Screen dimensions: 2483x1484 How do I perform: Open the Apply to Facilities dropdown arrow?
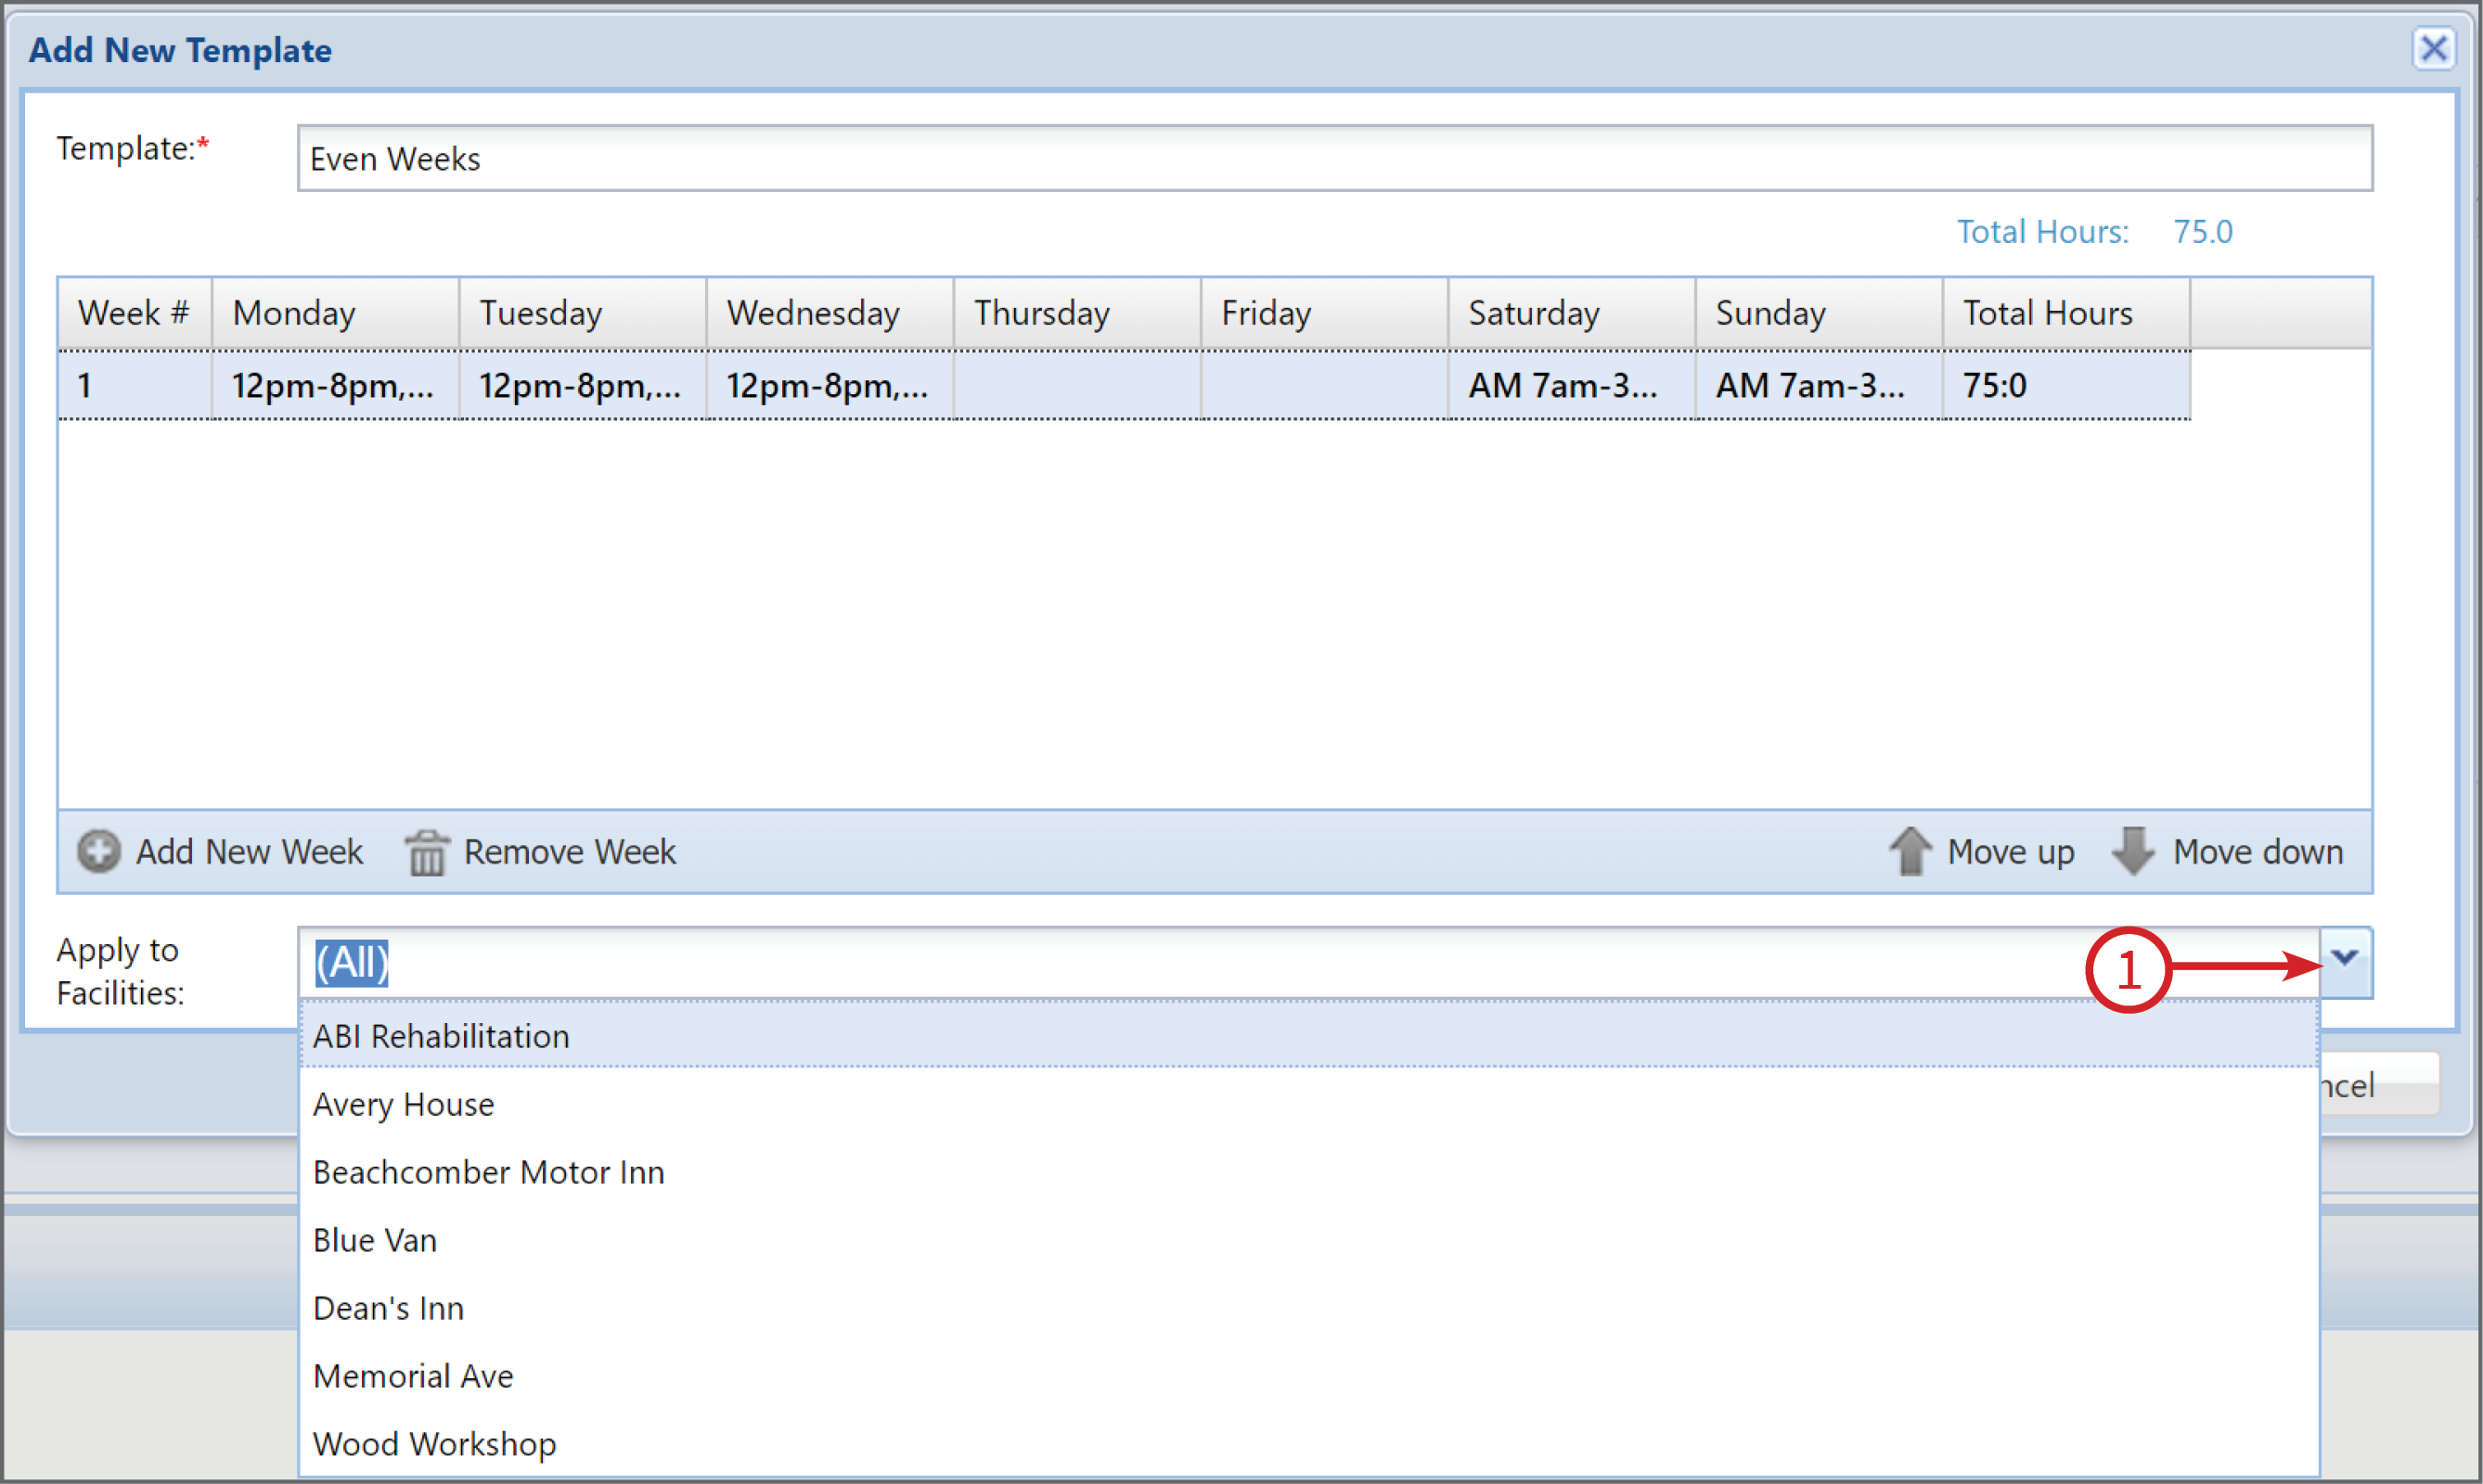click(2345, 962)
